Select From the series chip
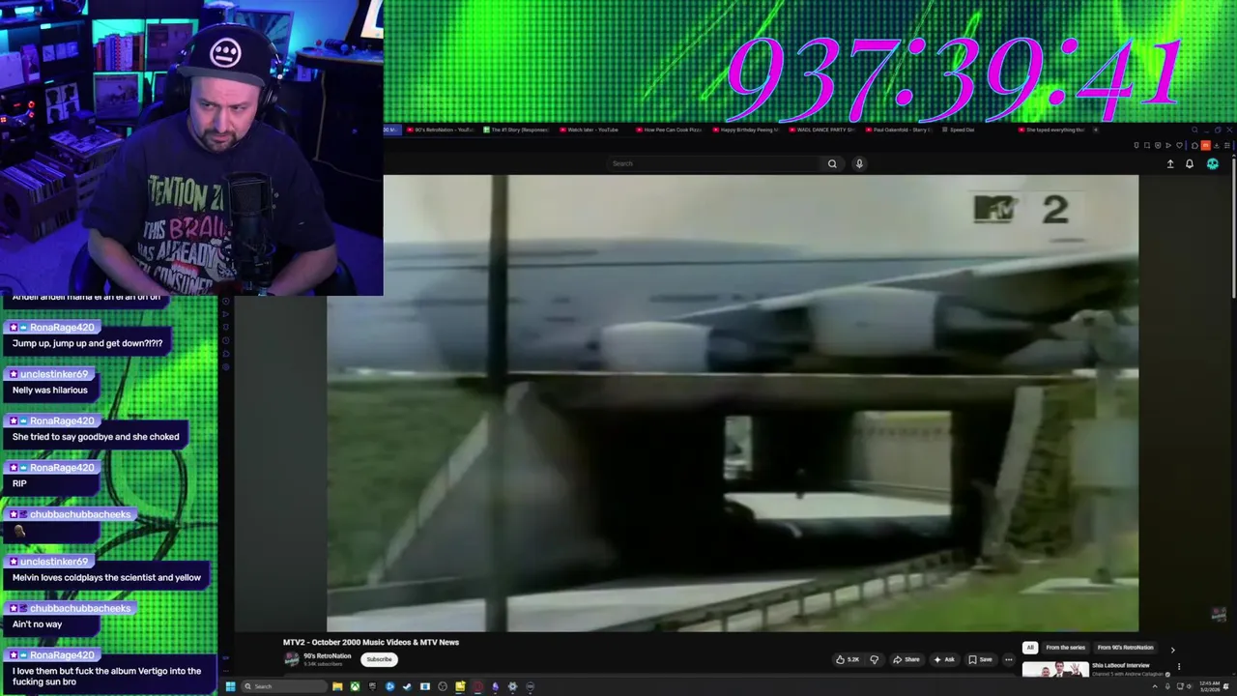 [x=1065, y=648]
